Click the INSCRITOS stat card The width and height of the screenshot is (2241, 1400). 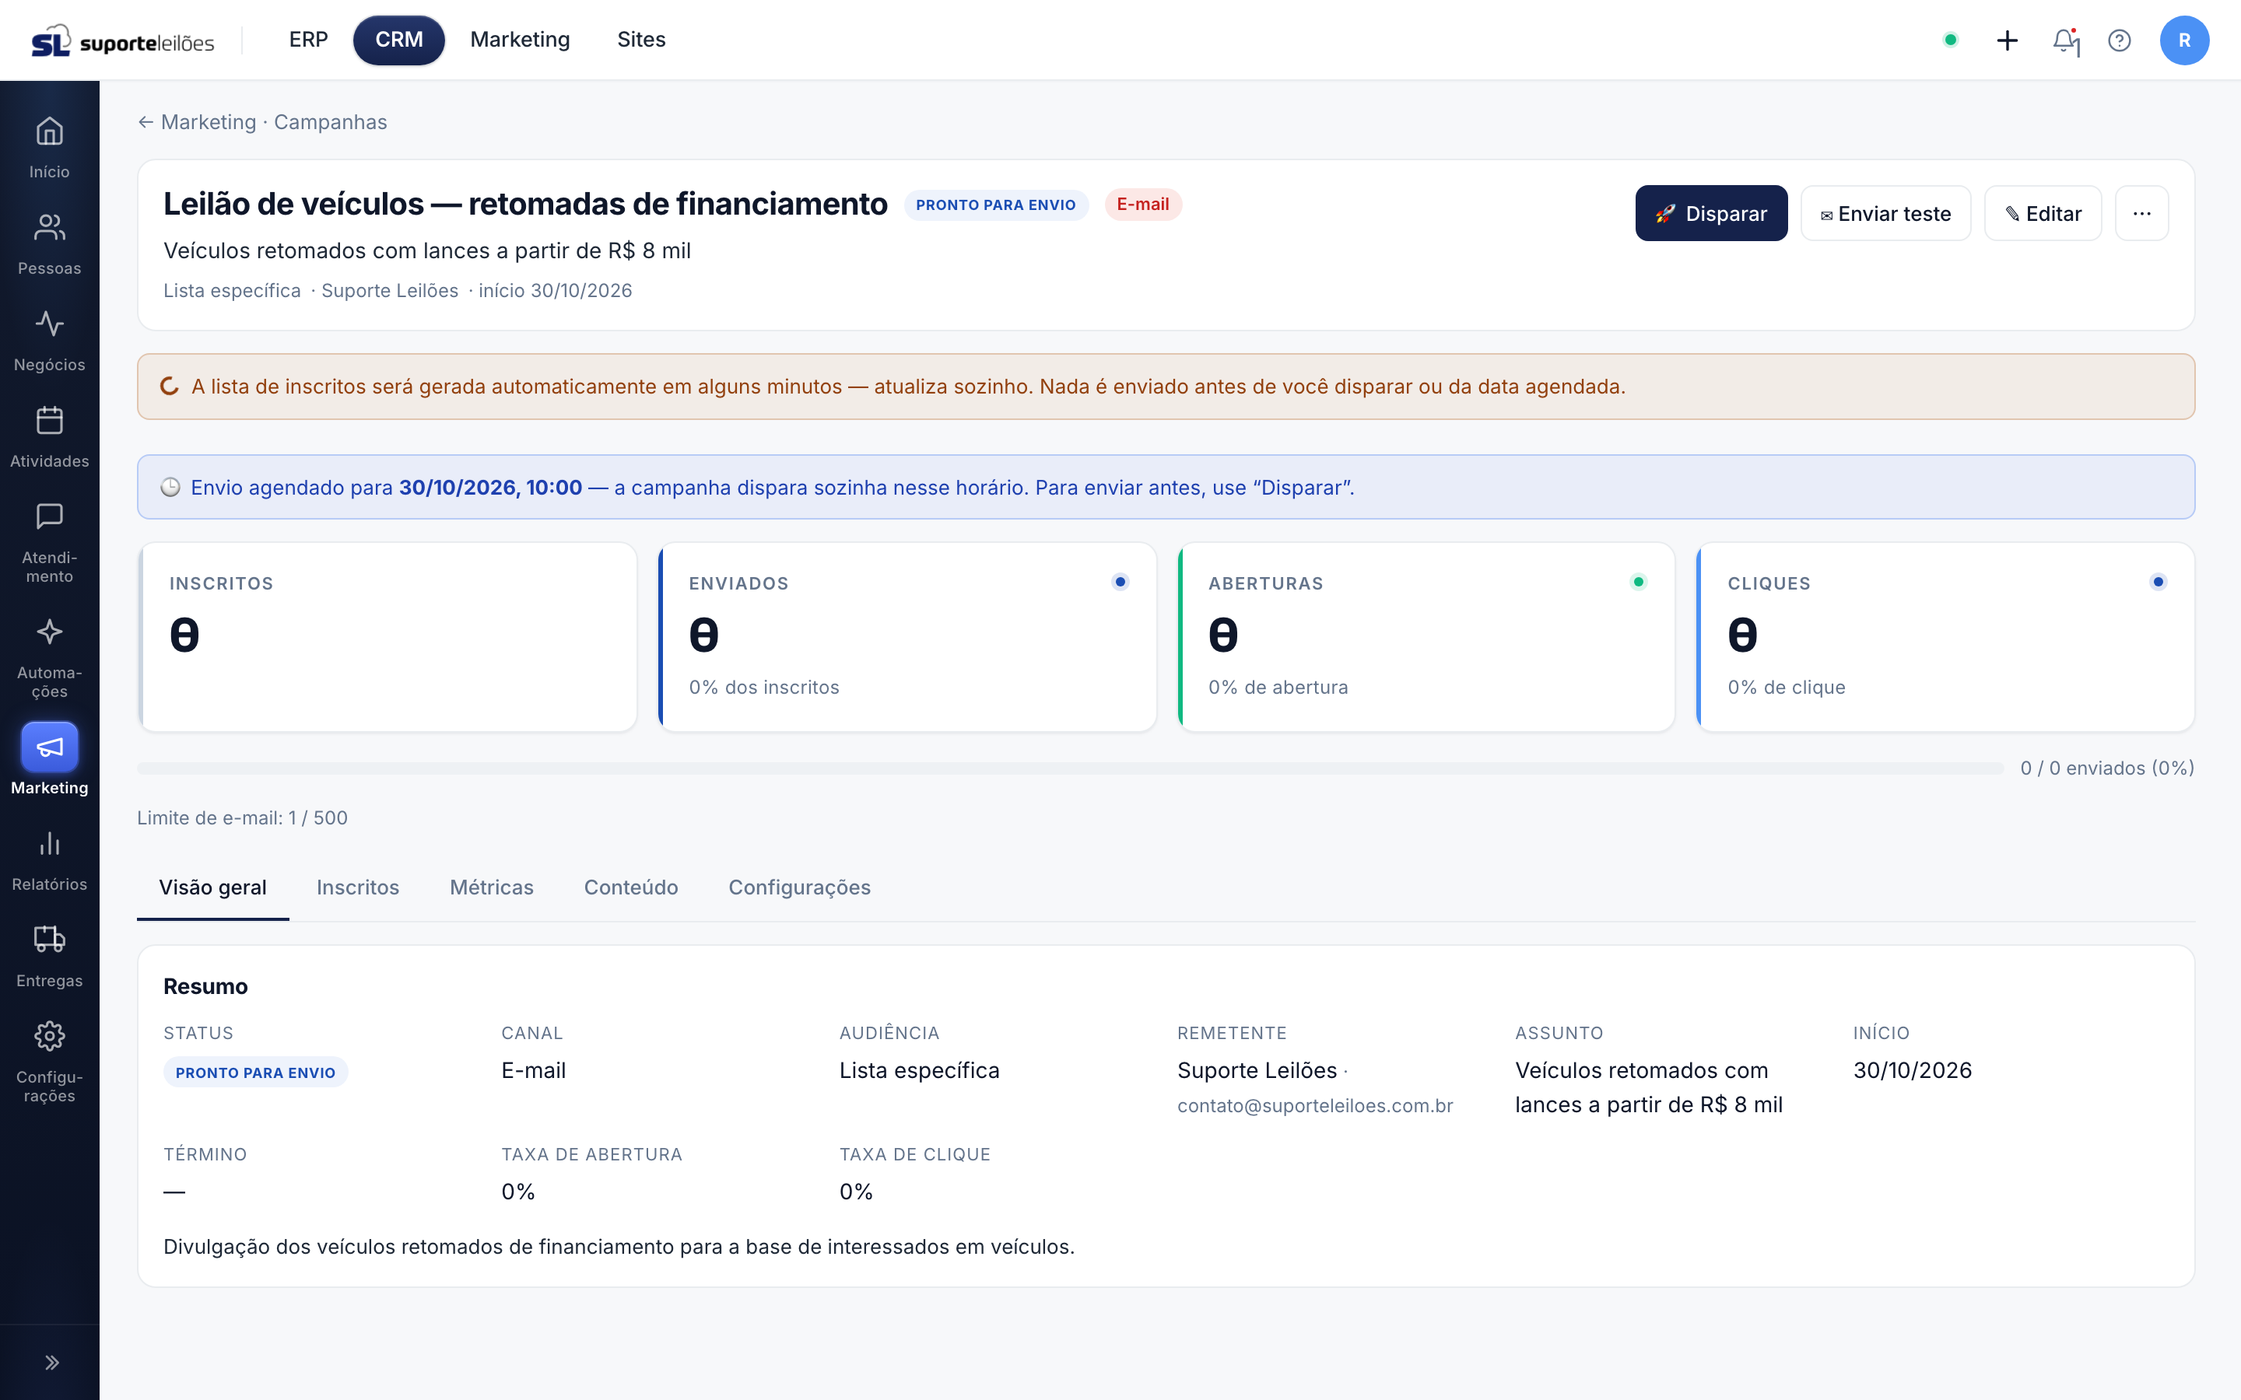coord(387,636)
